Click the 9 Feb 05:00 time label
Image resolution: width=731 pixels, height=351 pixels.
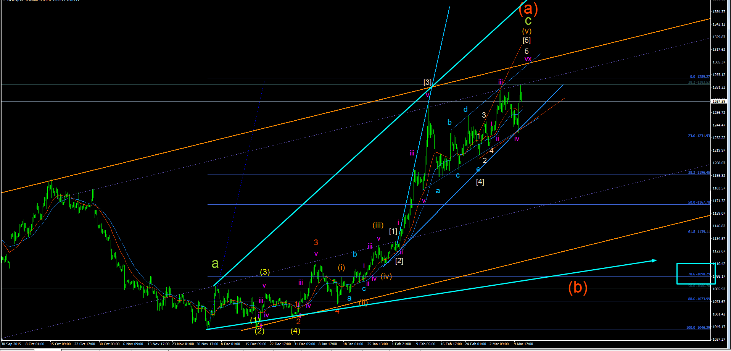click(x=426, y=344)
